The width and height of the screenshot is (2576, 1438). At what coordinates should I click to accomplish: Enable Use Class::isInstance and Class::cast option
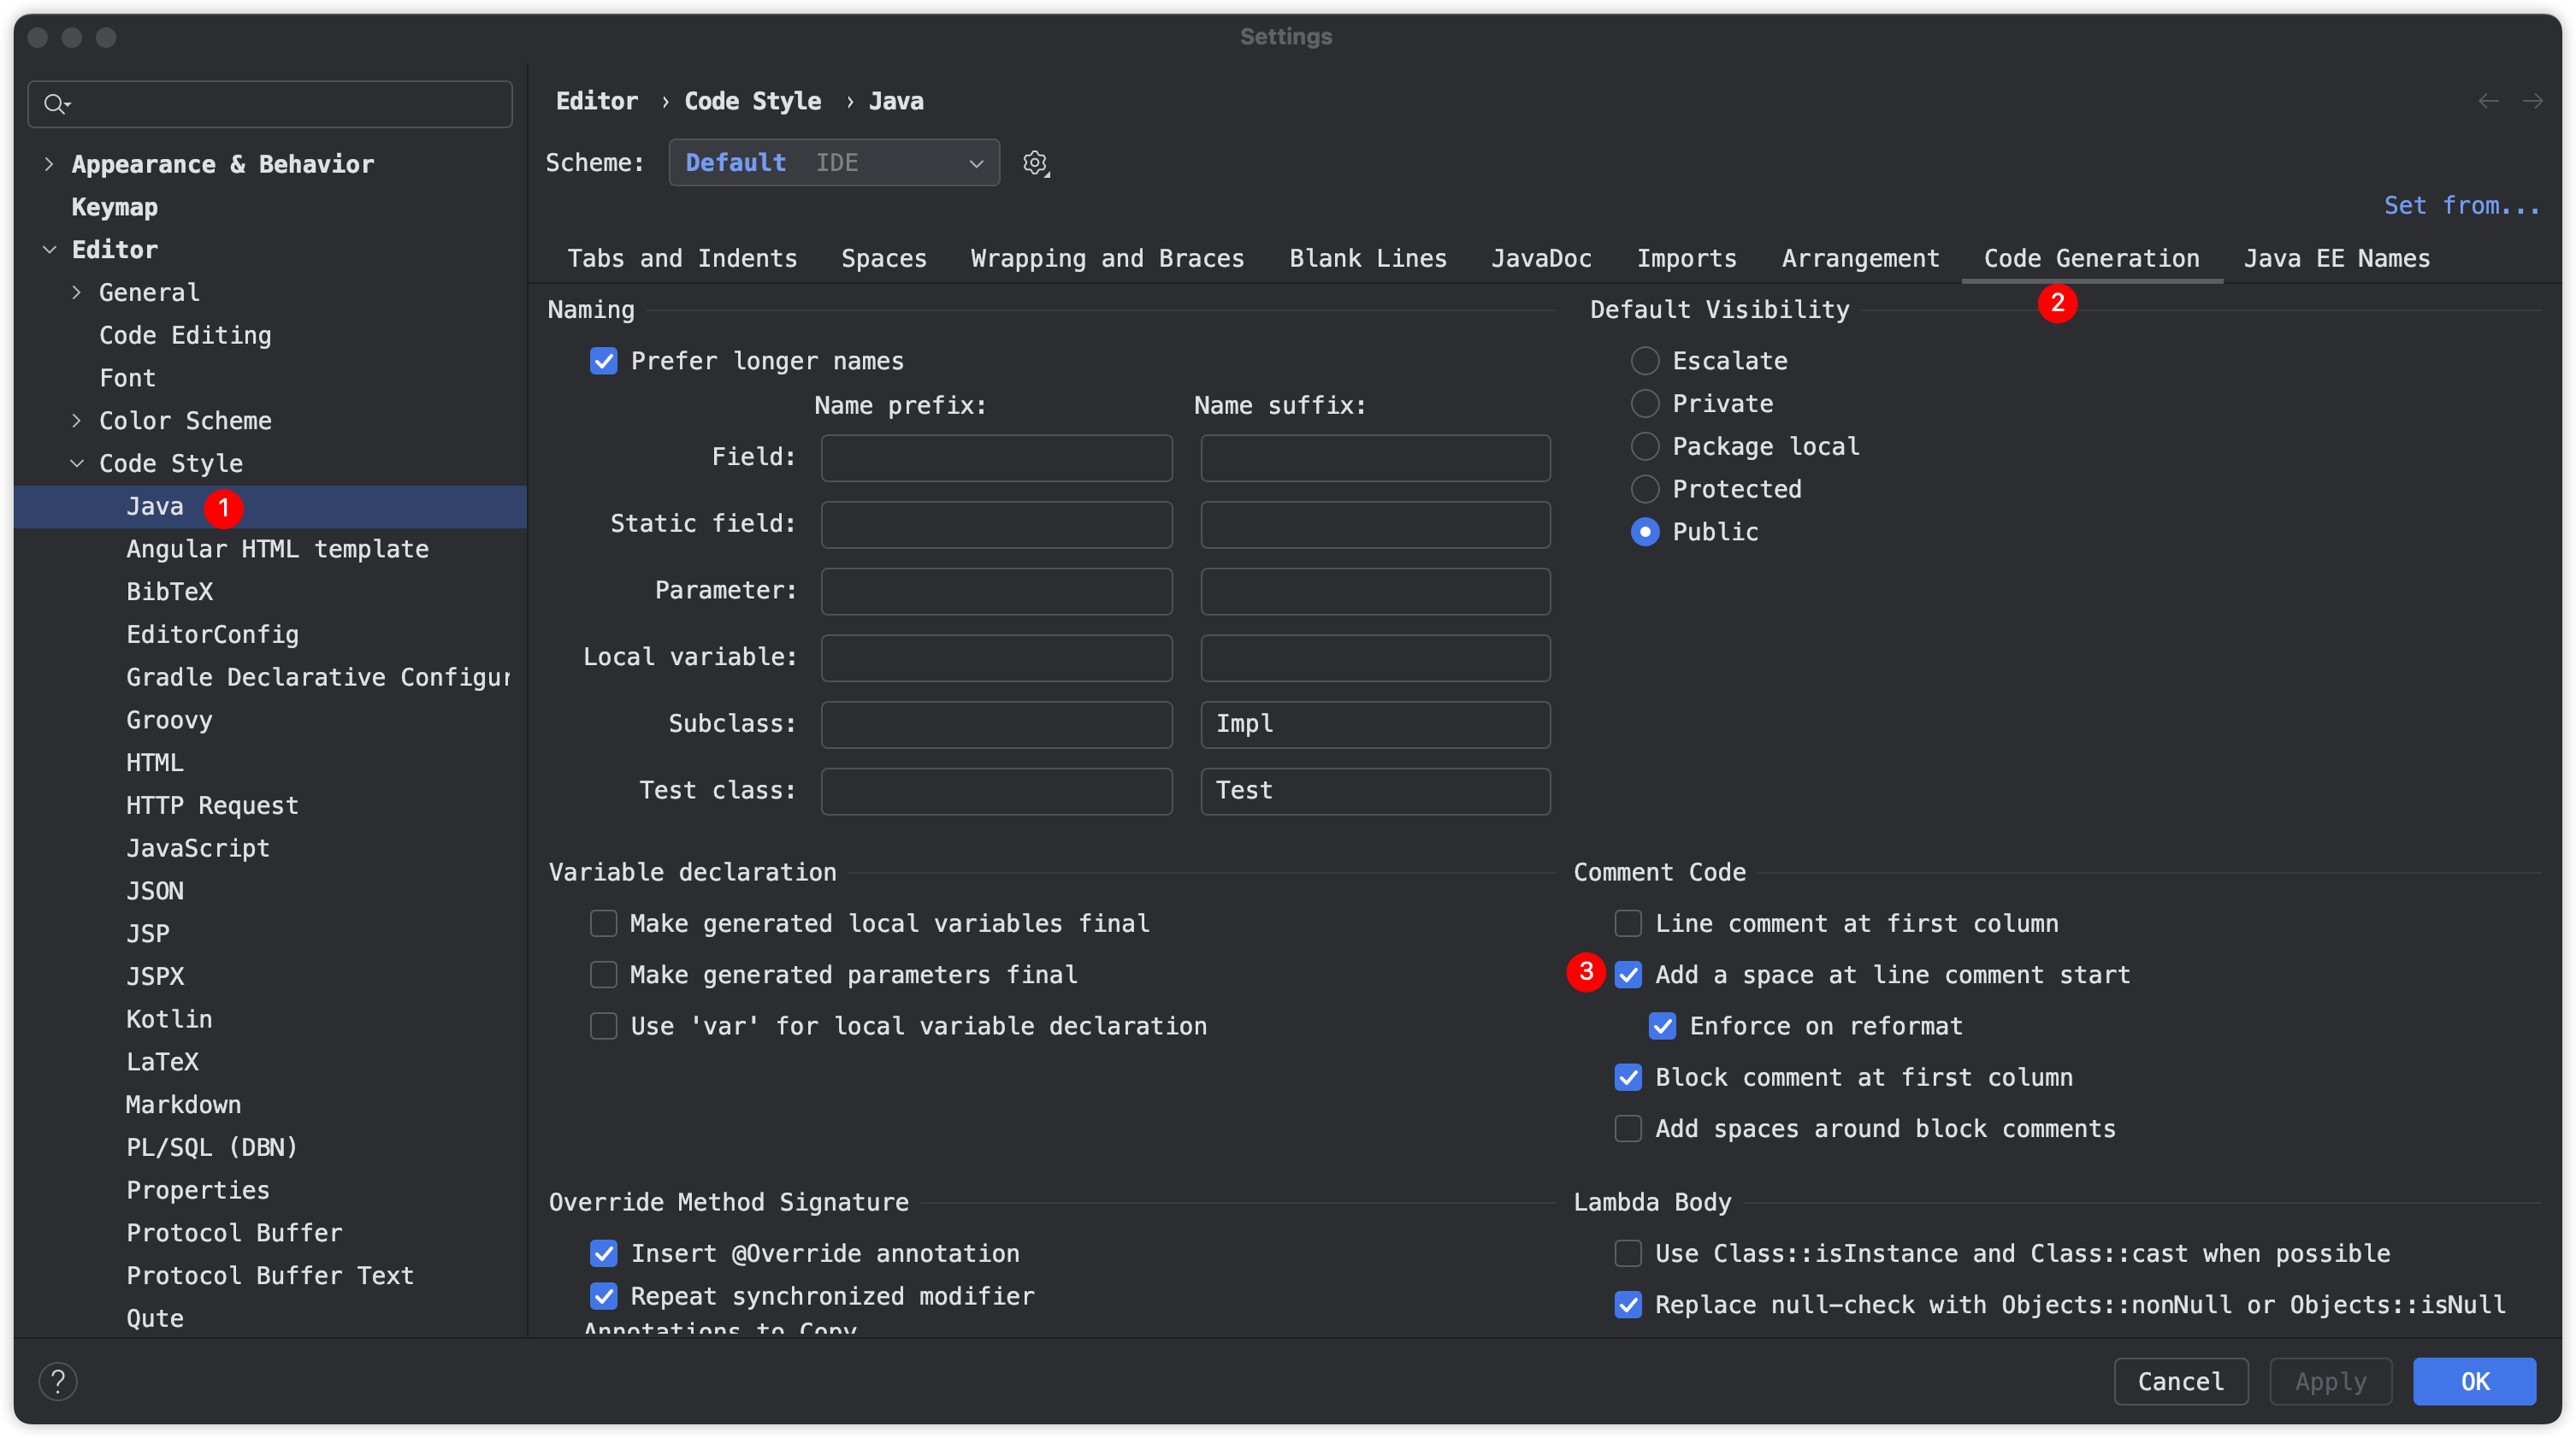click(1628, 1253)
